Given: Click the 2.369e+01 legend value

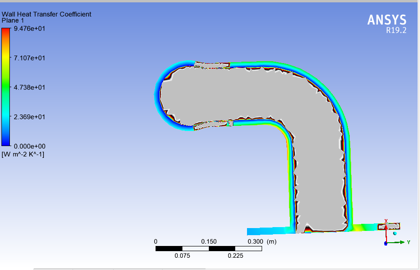Looking at the screenshot, I should click(x=30, y=117).
